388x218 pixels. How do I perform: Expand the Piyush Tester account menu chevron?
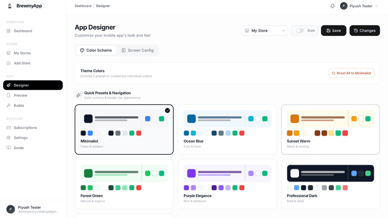coord(376,6)
